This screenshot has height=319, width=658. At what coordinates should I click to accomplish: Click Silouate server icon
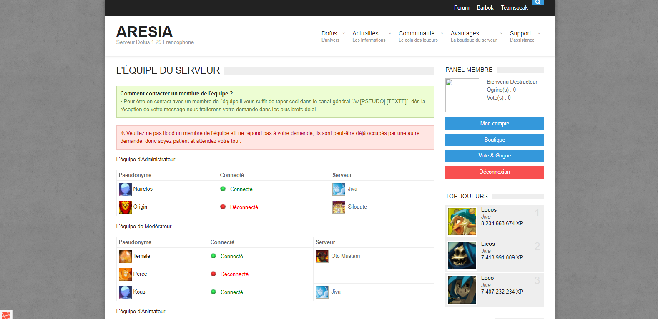(x=339, y=207)
